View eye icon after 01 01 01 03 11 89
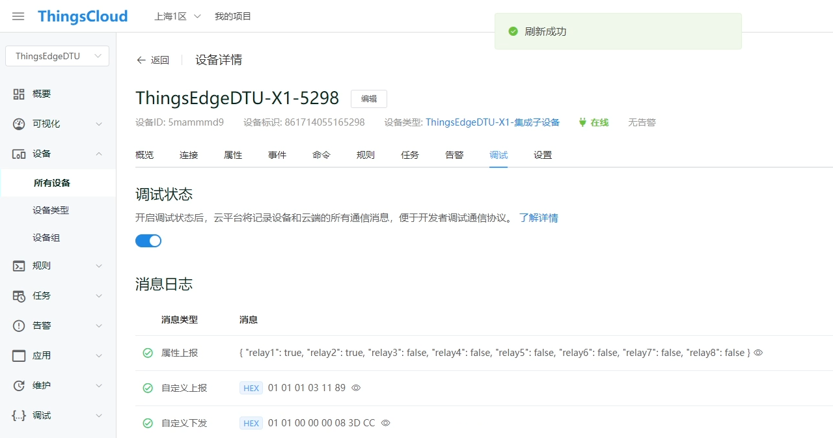 coord(356,388)
